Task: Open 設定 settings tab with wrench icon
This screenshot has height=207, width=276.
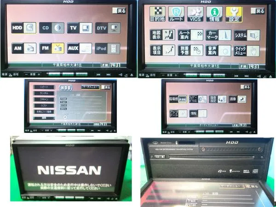Action: 234,14
